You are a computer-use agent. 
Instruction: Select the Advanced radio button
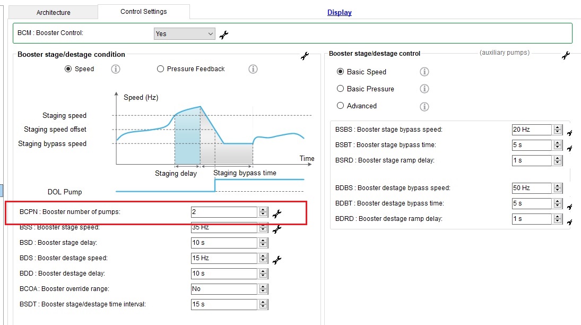click(x=340, y=106)
